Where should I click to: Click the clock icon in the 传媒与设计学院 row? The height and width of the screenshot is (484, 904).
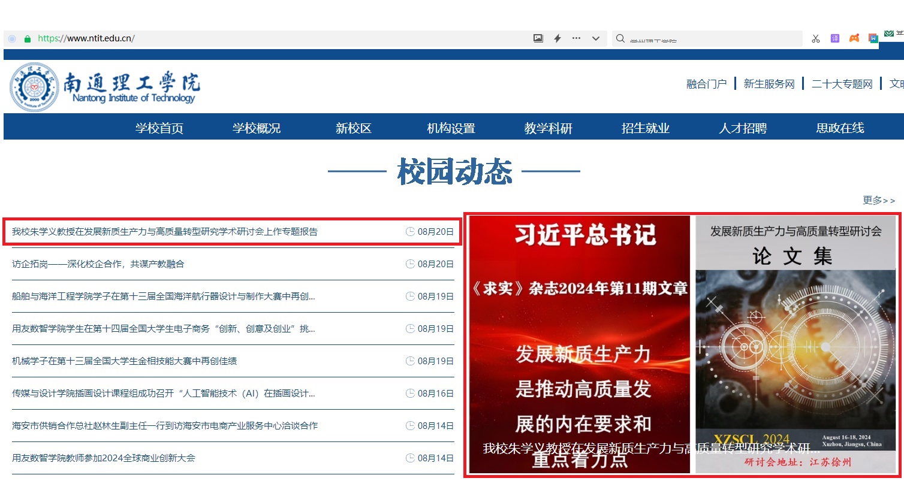click(x=410, y=394)
